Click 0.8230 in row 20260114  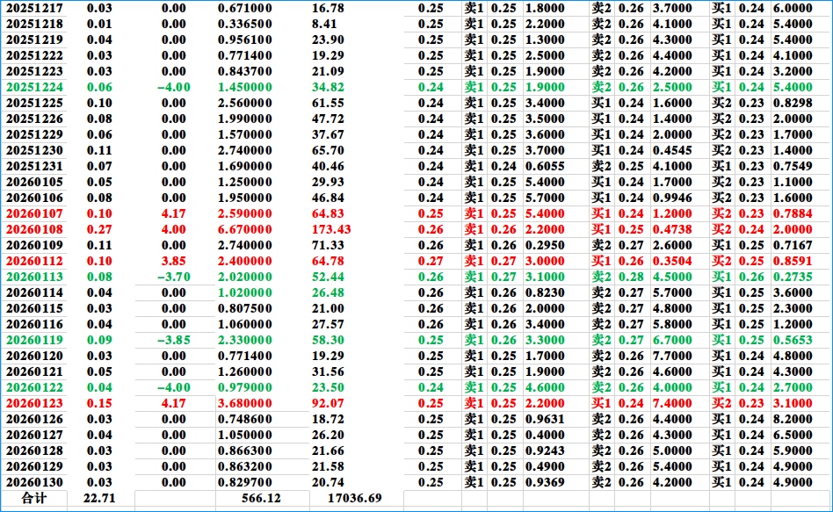(x=545, y=292)
